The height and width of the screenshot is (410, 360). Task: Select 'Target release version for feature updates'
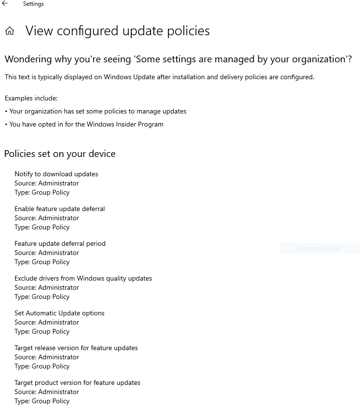(76, 348)
